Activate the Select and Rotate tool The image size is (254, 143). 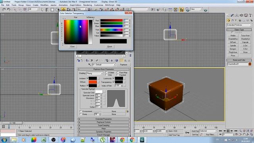pyautogui.click(x=69, y=10)
